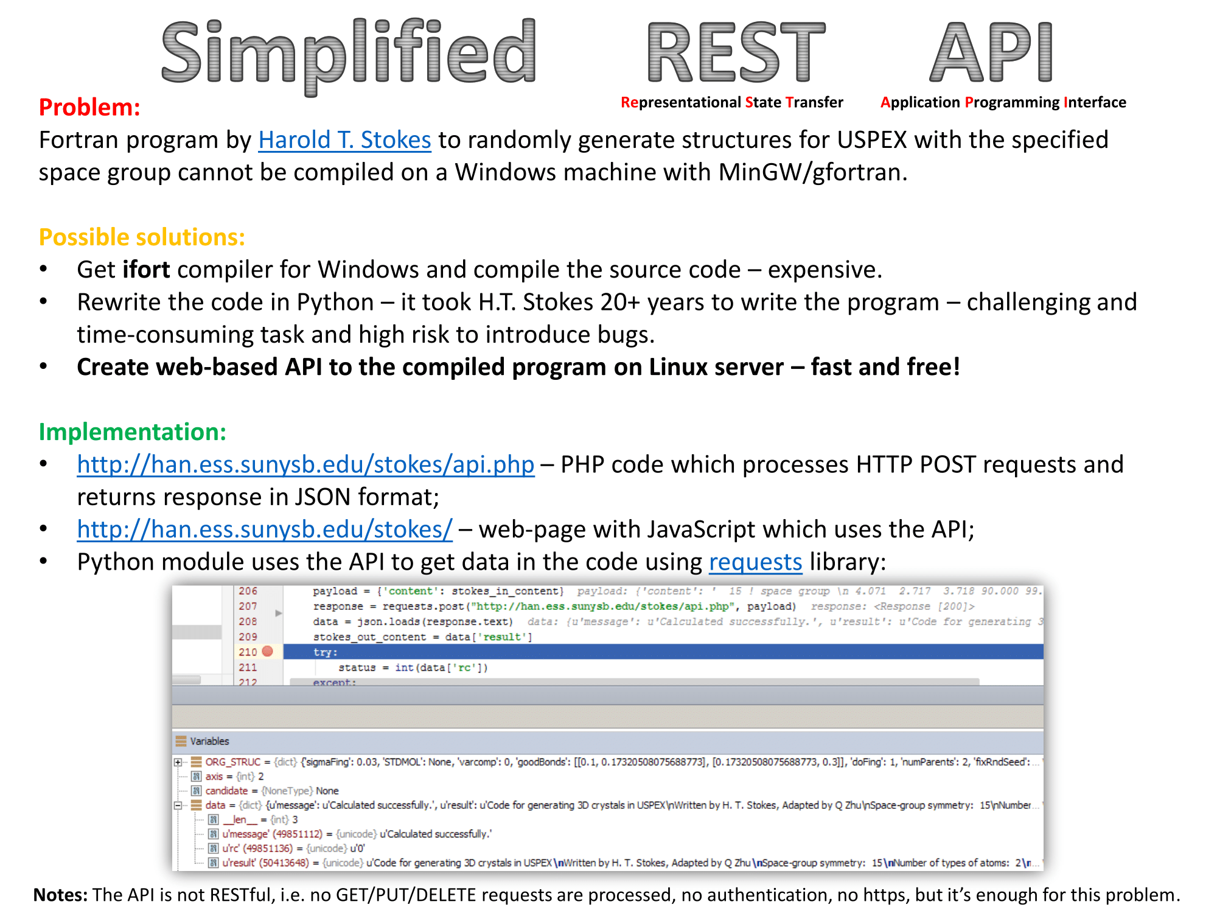The width and height of the screenshot is (1217, 913).
Task: Click the requests library hyperlink
Action: coord(755,561)
